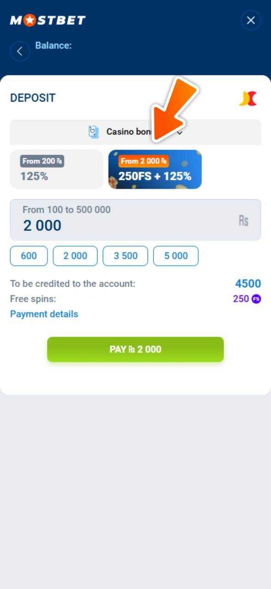The height and width of the screenshot is (589, 271).
Task: Select the 3 500 quick amount
Action: tap(125, 256)
